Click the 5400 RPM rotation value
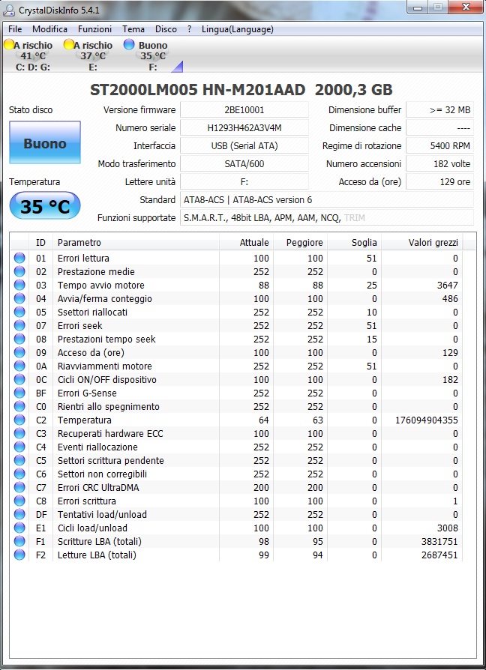486x670 pixels. (439, 145)
